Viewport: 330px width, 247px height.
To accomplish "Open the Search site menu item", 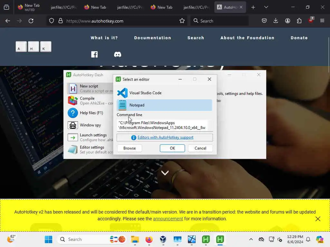I will [196, 38].
